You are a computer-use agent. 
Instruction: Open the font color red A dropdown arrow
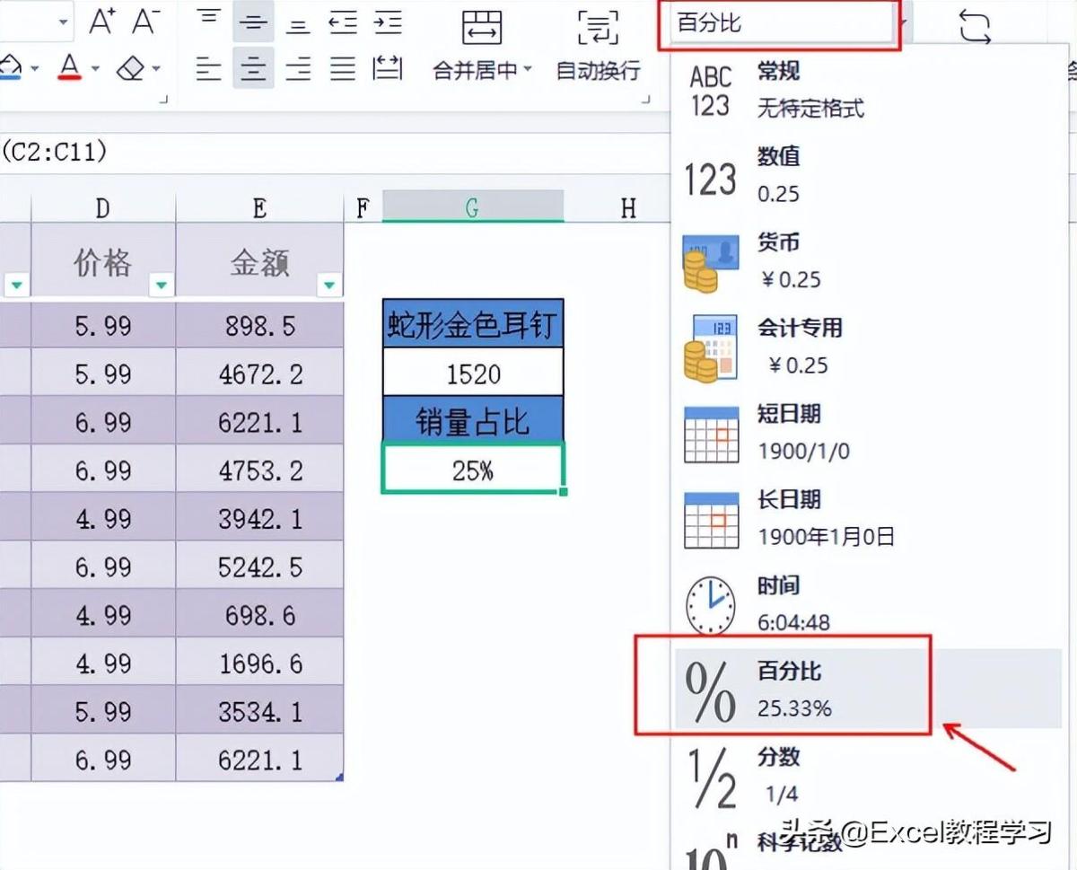tap(97, 69)
